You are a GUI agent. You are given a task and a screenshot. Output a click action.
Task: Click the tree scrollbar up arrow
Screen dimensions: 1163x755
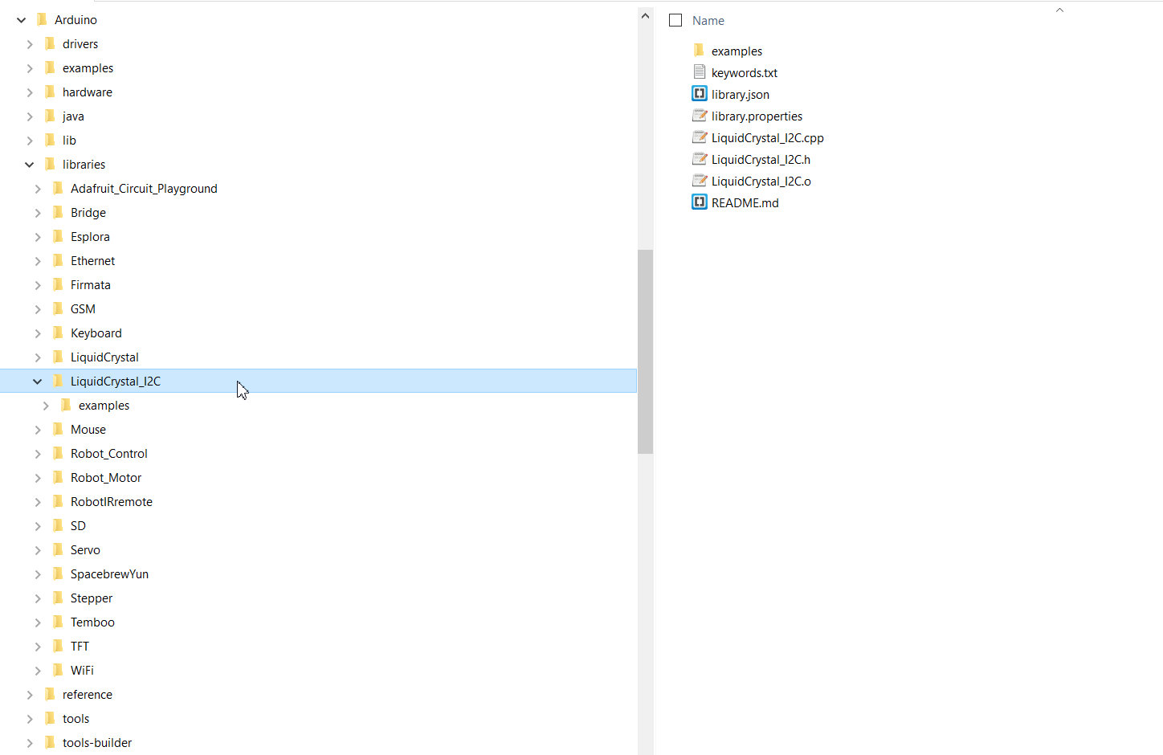[x=646, y=16]
